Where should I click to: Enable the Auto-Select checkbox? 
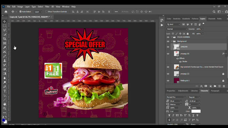click(x=20, y=12)
